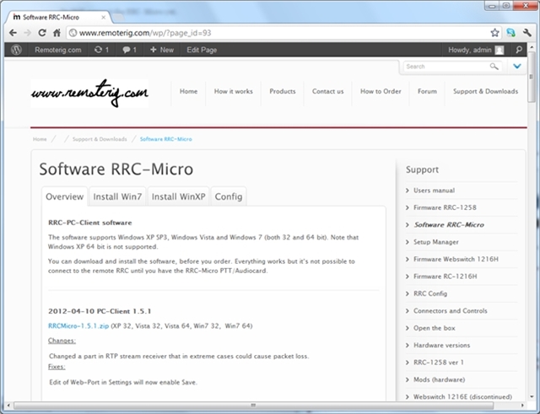Switch to the Overview tab
The width and height of the screenshot is (540, 414).
point(64,196)
